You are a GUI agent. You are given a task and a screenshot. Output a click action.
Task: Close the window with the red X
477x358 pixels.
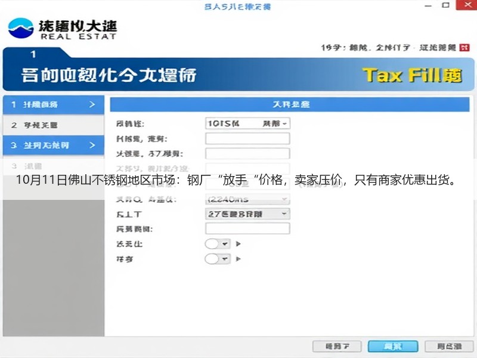[466, 5]
